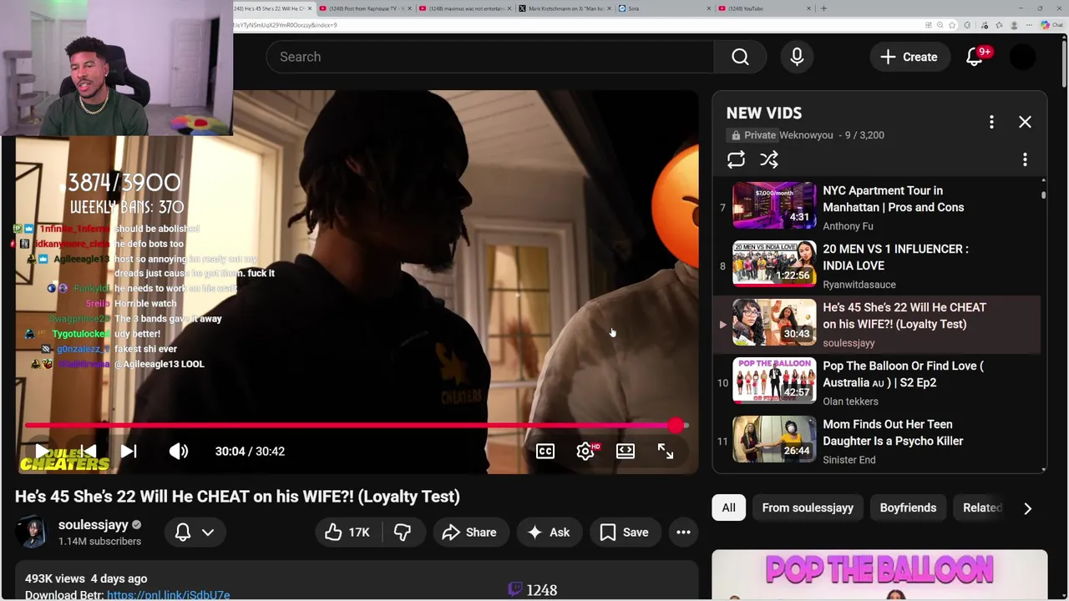1069x601 pixels.
Task: Select the 30:43 Loyalty Test thumbnail
Action: coord(774,322)
